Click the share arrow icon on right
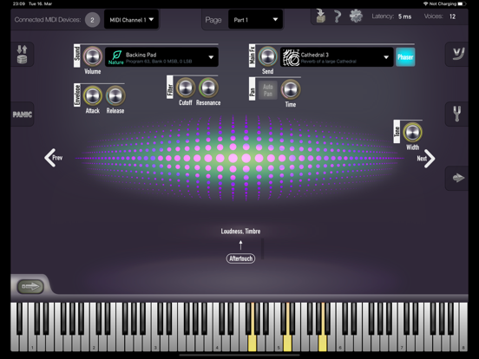479x359 pixels. coord(457,178)
